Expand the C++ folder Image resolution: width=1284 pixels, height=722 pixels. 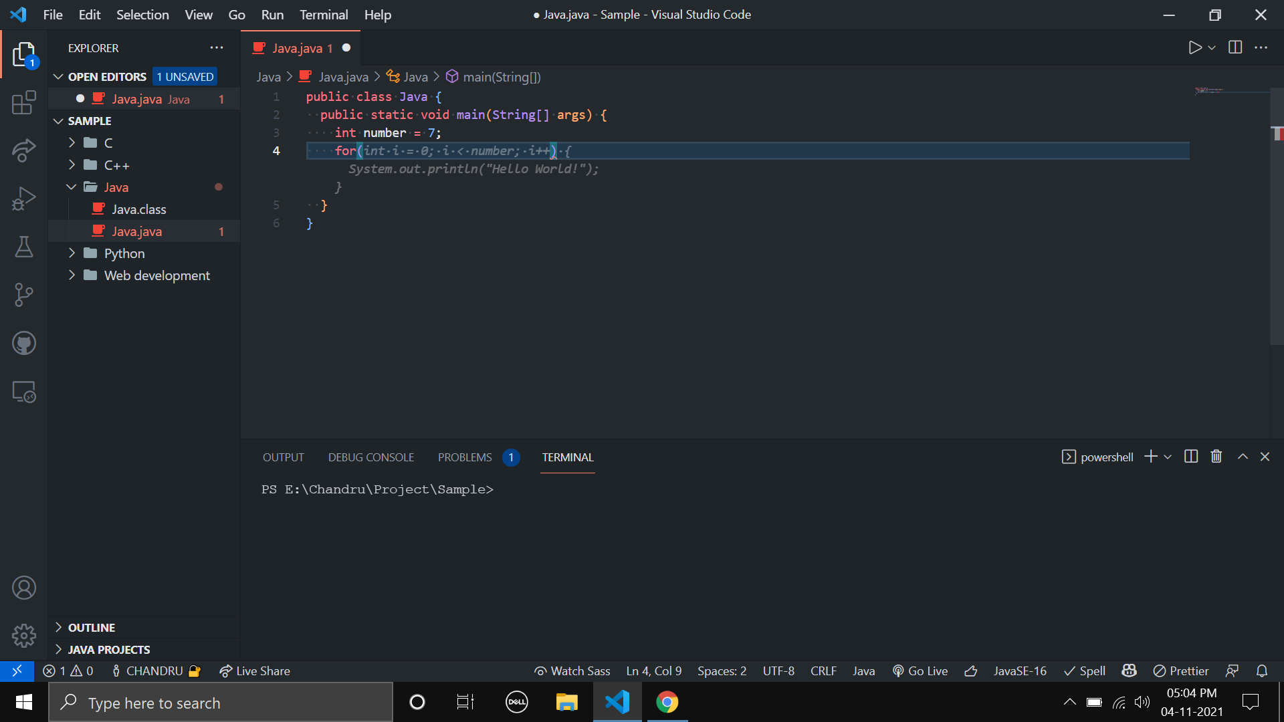coord(144,165)
